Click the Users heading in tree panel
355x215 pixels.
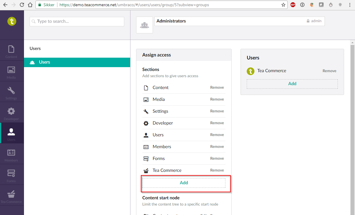tap(35, 49)
